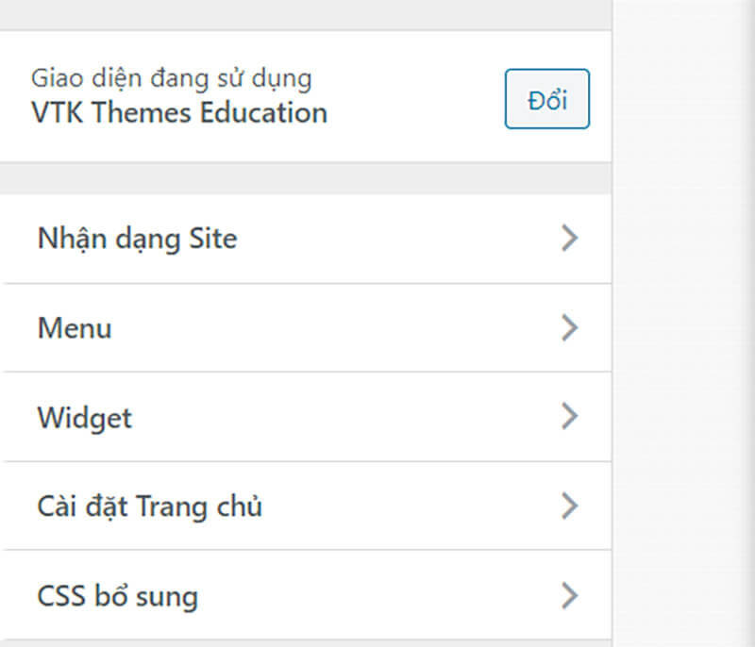Click empty space in the CSS bổ sung row

377,595
